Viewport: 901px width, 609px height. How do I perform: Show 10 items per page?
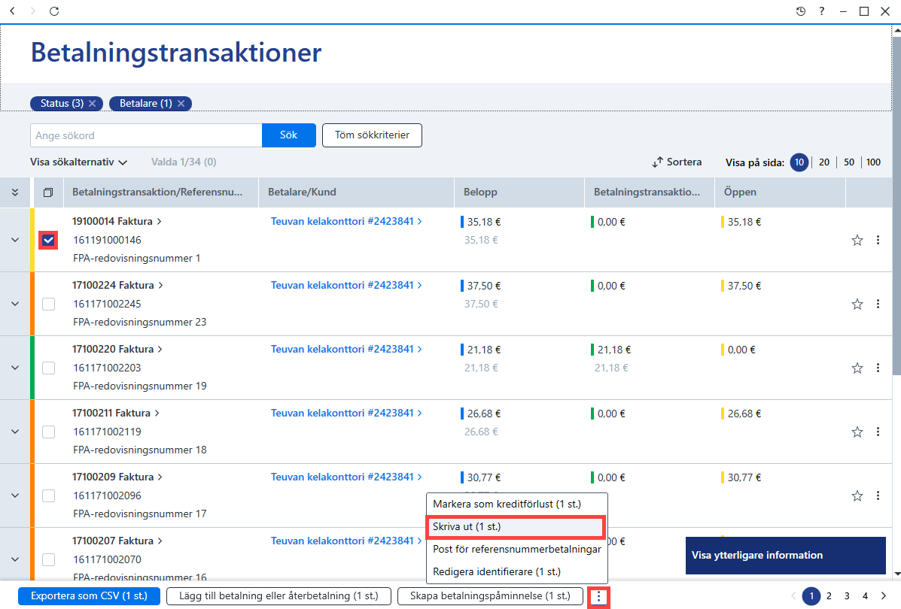click(799, 162)
